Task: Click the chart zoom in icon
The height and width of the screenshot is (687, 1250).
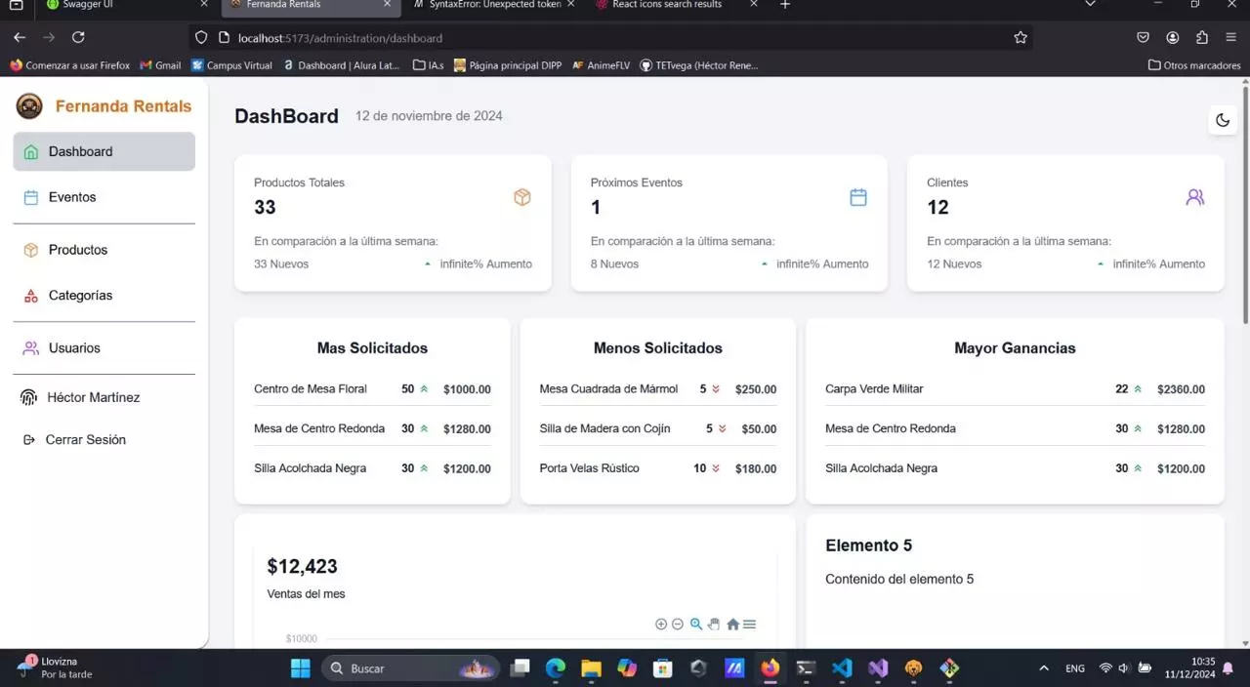Action: [x=661, y=625]
